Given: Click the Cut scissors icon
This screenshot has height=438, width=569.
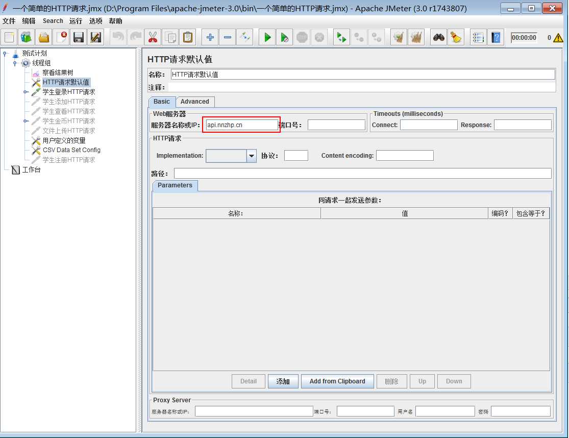Looking at the screenshot, I should point(153,37).
